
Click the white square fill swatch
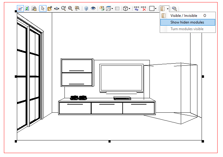pyautogui.click(x=152, y=8)
